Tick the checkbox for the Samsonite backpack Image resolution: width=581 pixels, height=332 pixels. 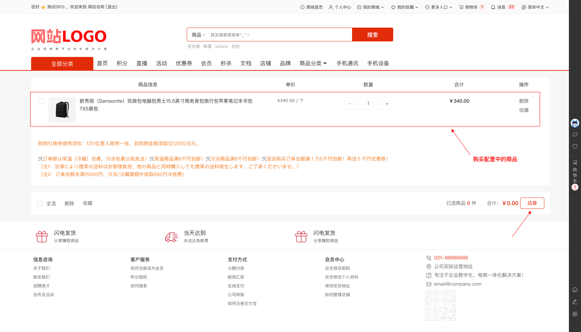click(41, 101)
